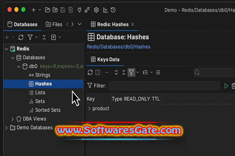This screenshot has height=156, width=235.
Task: Open the dropdown next to the top plus icon
Action: pos(40,10)
